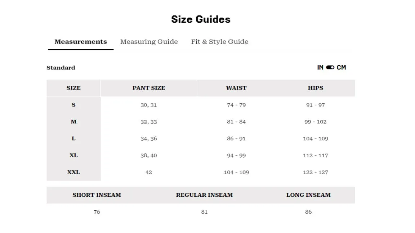Select the XXL size row label
The image size is (415, 233).
(73, 172)
